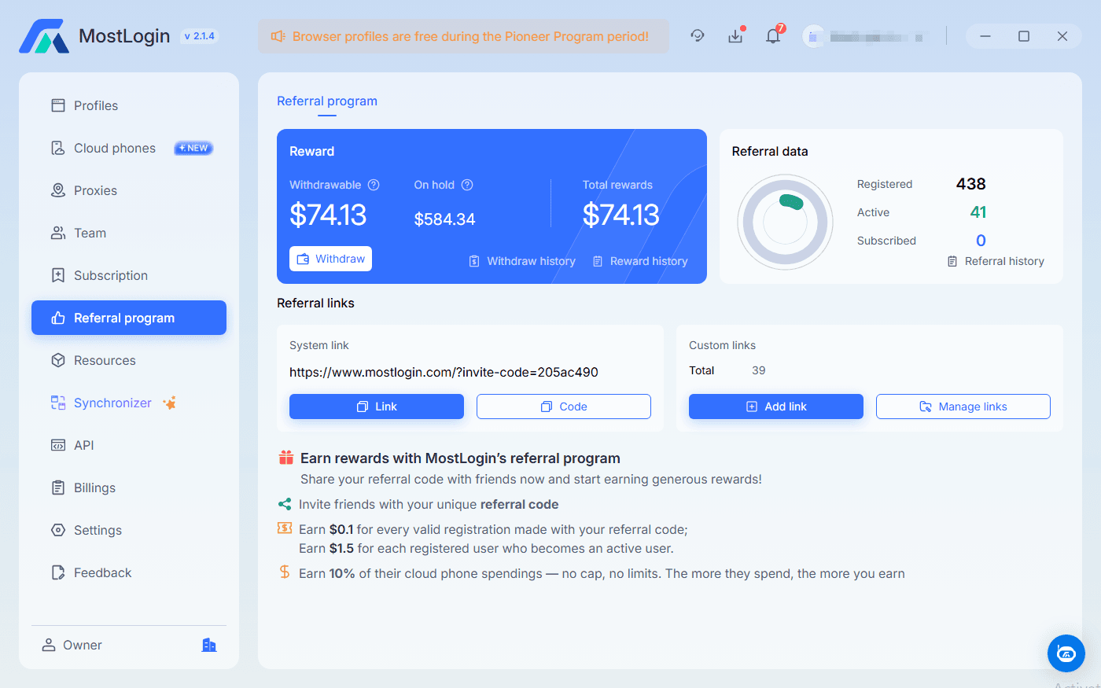Click the Subscribed count 0
1101x688 pixels.
click(981, 241)
